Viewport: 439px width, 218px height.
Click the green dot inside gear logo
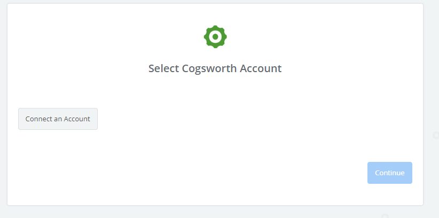coord(215,37)
